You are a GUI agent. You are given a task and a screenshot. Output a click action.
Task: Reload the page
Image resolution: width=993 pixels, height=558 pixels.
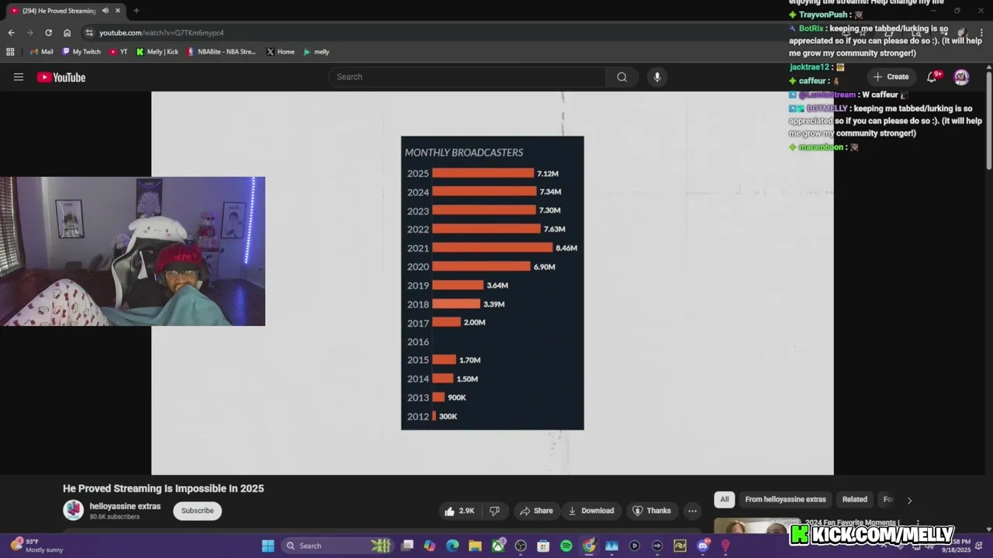point(48,33)
